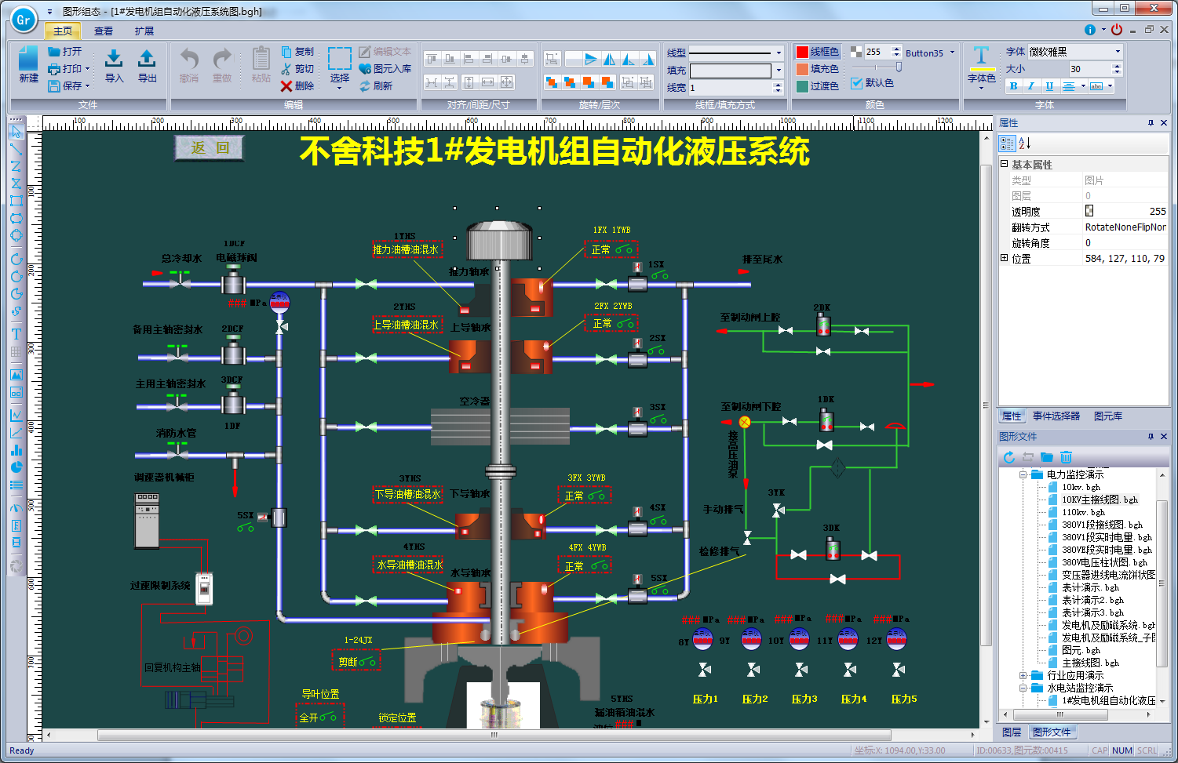Image resolution: width=1178 pixels, height=763 pixels.
Task: Click the A-Z alphabetical sort icon
Action: click(1024, 143)
